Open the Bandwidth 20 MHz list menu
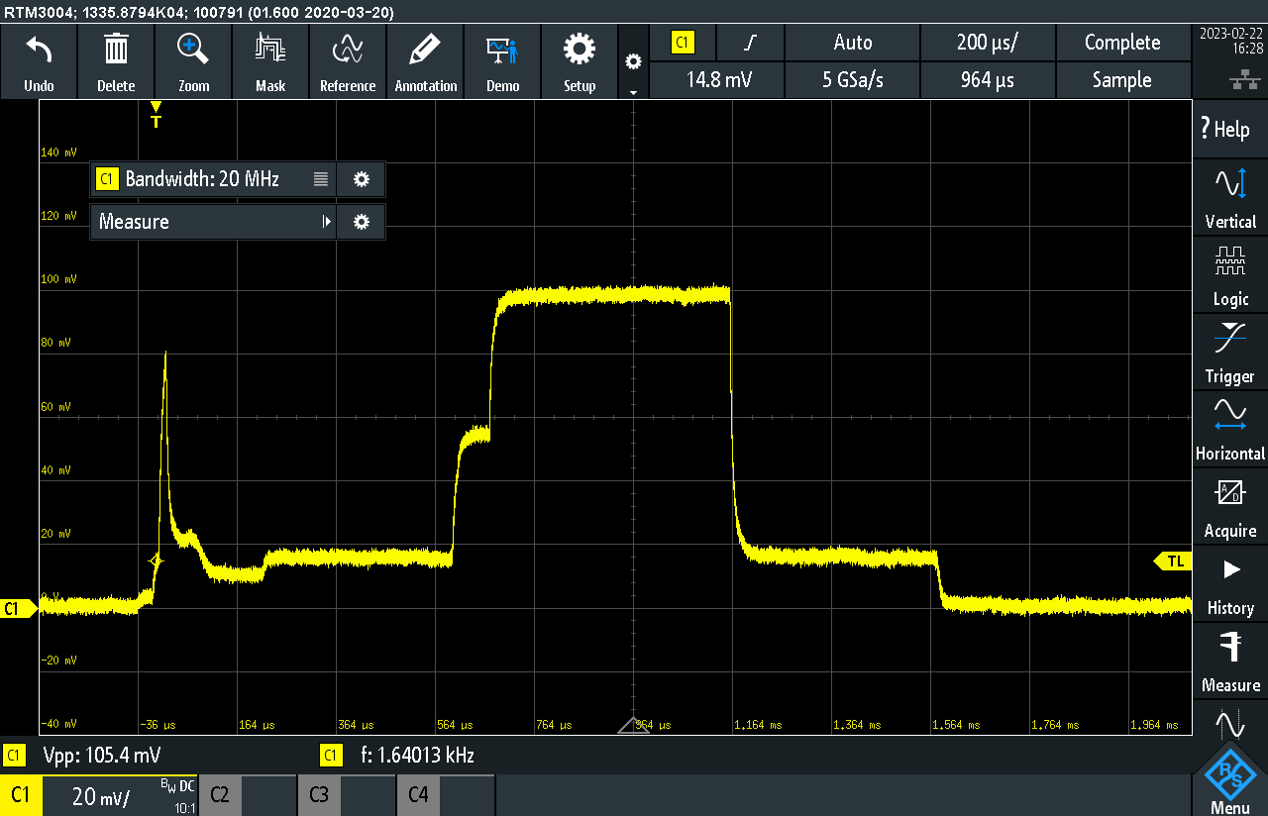Viewport: 1268px width, 816px height. click(x=320, y=179)
